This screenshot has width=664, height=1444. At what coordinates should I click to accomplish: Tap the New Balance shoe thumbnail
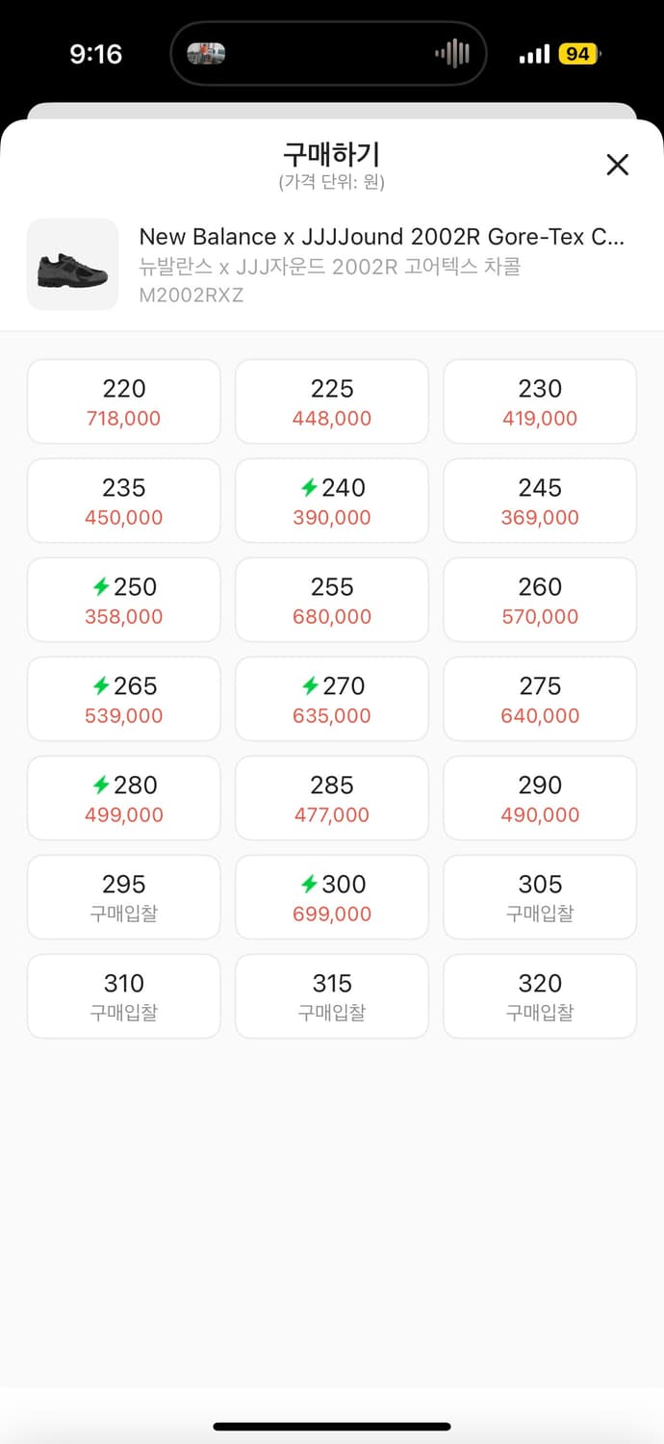coord(72,265)
